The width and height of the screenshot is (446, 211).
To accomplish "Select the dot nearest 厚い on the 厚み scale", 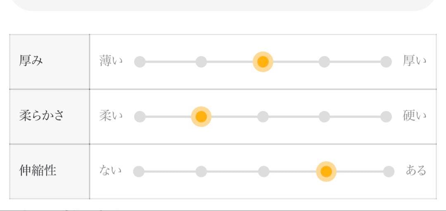I will click(386, 62).
